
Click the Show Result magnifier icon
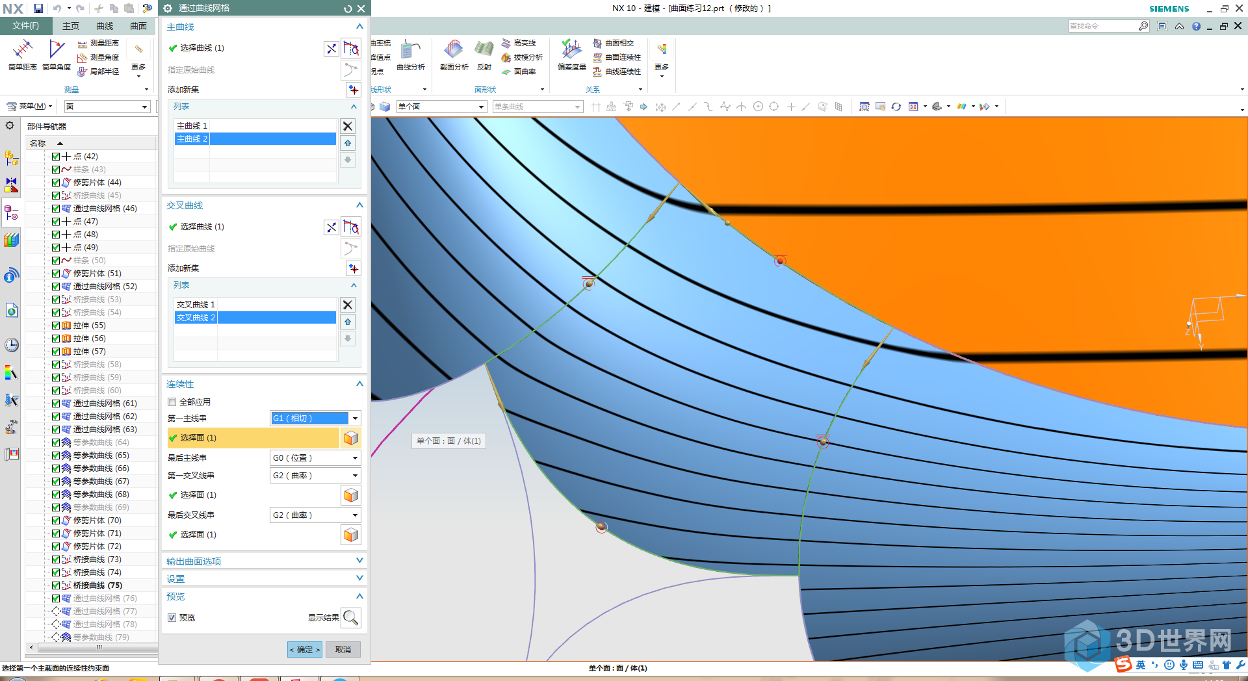point(351,617)
